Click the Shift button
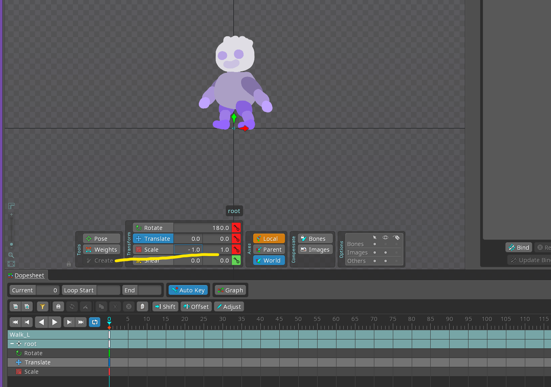551x387 pixels. [165, 306]
